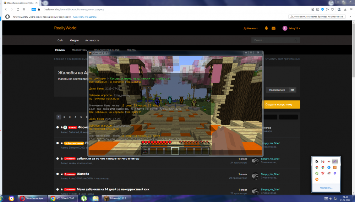Open the Сайт menu item
This screenshot has height=202, width=355.
(x=60, y=40)
